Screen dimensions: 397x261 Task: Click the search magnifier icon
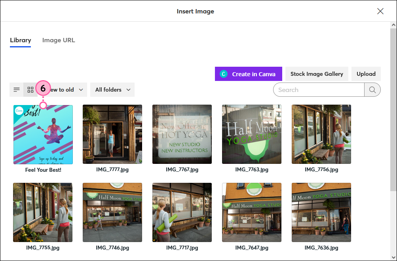(372, 90)
